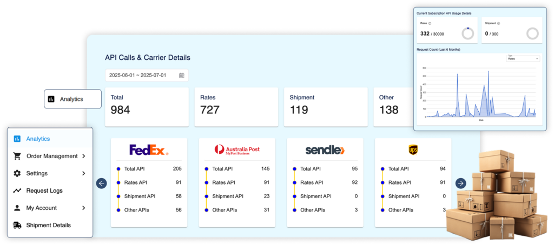Expand the Order Management chevron
The image size is (554, 245).
click(x=84, y=156)
